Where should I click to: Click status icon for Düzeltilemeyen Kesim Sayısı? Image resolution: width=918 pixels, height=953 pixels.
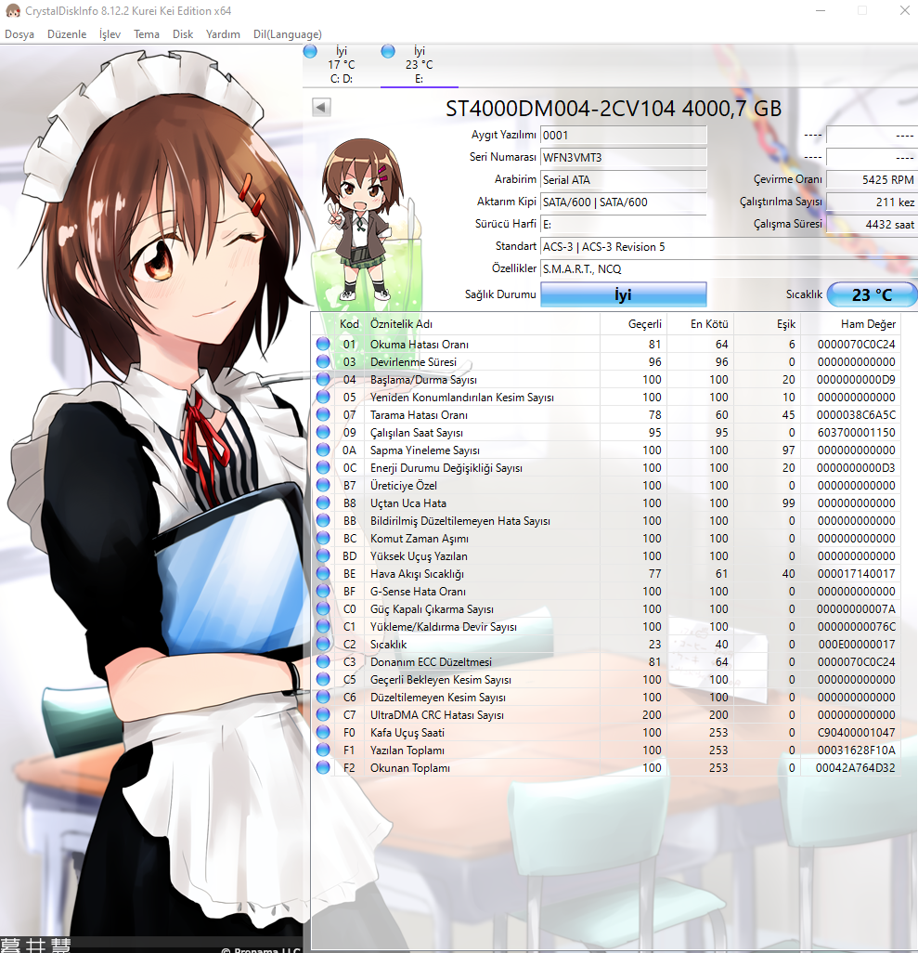pos(323,697)
